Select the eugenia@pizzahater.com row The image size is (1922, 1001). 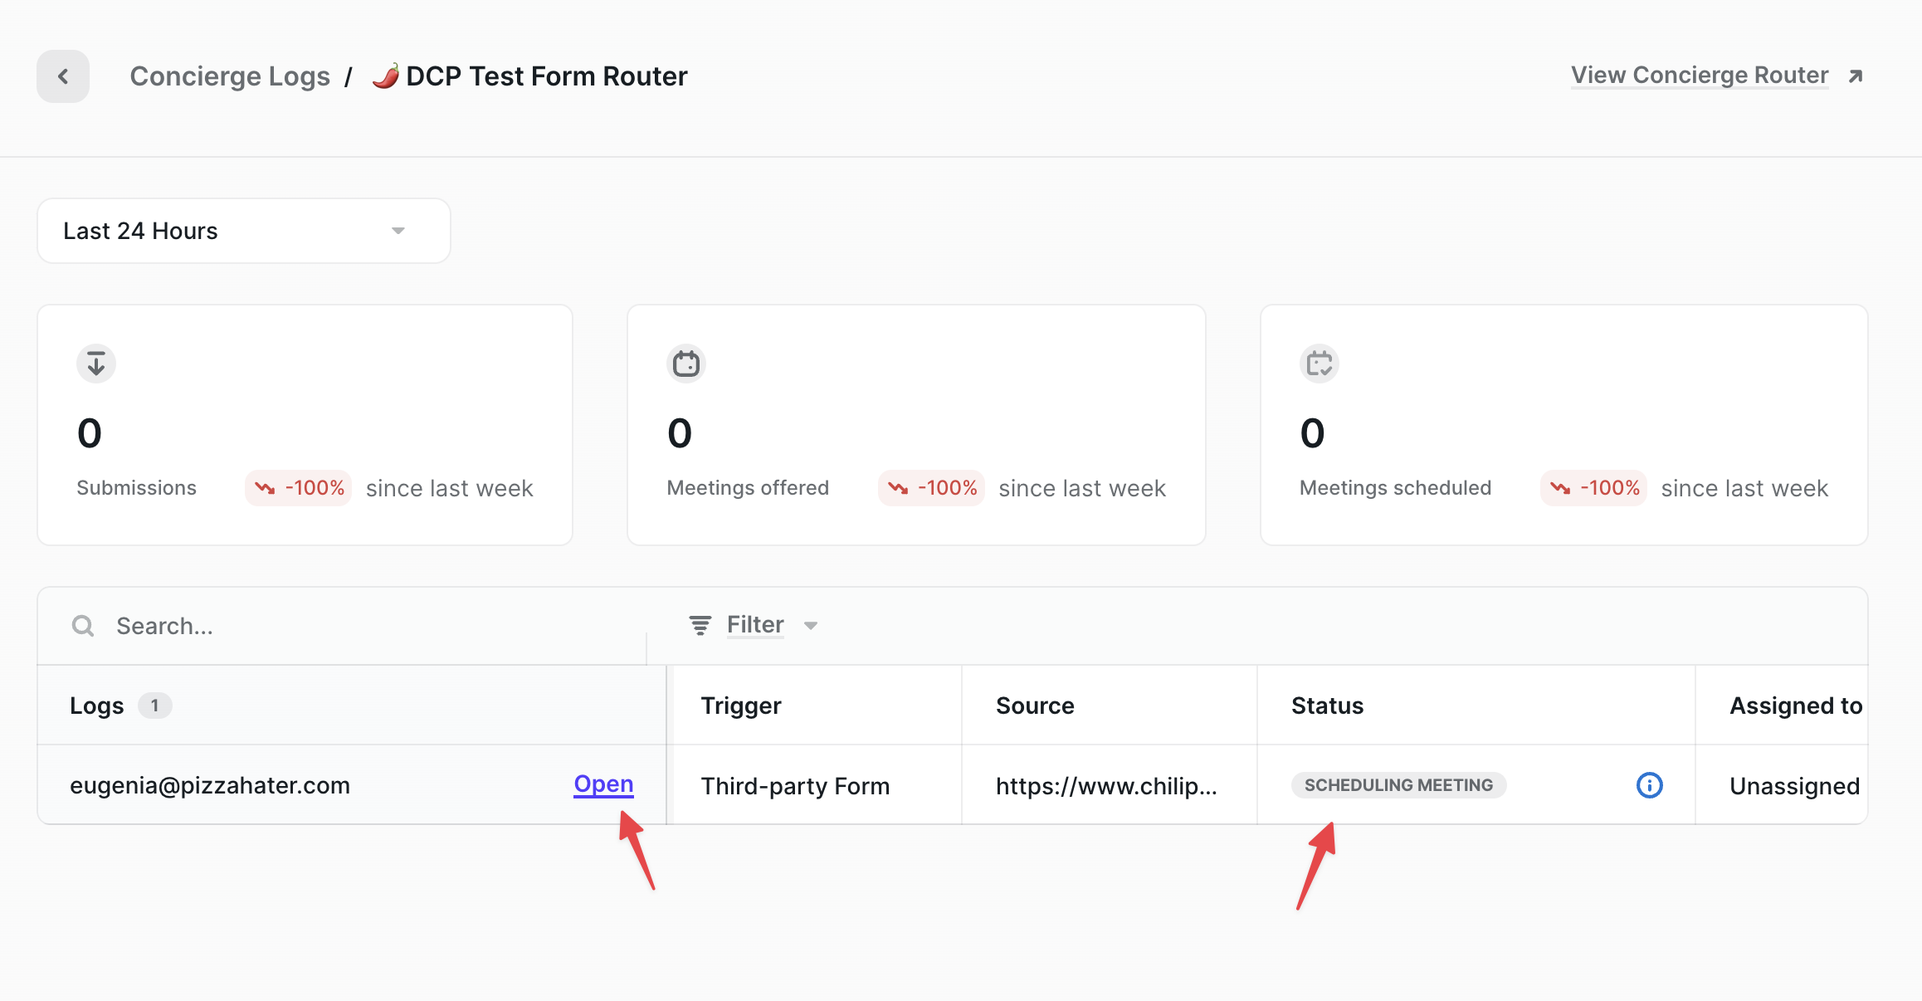click(210, 785)
